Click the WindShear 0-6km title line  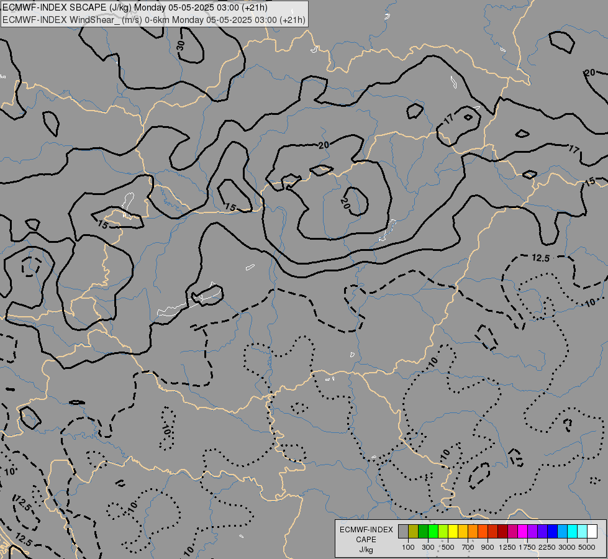(x=153, y=20)
